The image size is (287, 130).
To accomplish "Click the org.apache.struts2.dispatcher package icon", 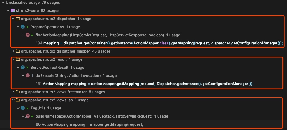I will click(x=18, y=19).
